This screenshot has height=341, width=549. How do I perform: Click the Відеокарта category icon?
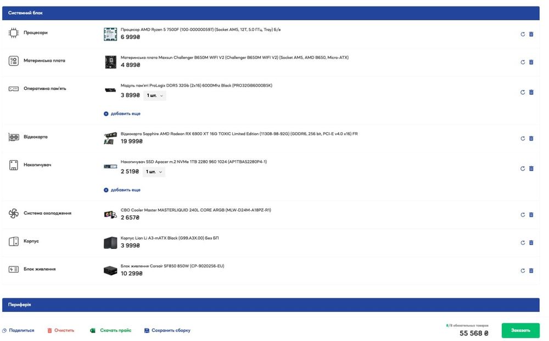coord(14,137)
